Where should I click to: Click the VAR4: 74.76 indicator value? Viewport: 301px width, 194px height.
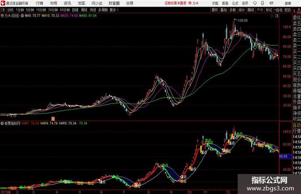(49, 123)
